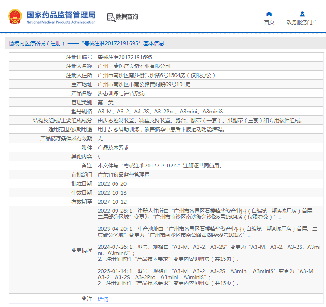Go to 首页 home link
The image size is (326, 307).
click(x=269, y=22)
